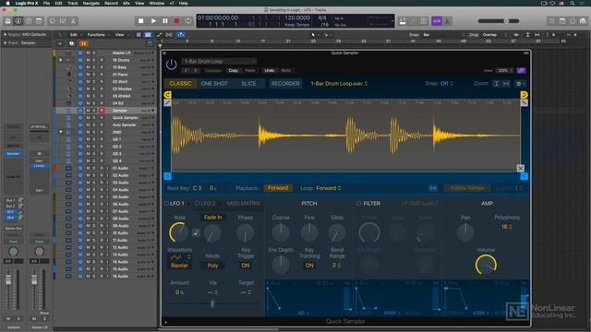The width and height of the screenshot is (591, 332).
Task: Click the Playback Forward button
Action: pyautogui.click(x=278, y=188)
